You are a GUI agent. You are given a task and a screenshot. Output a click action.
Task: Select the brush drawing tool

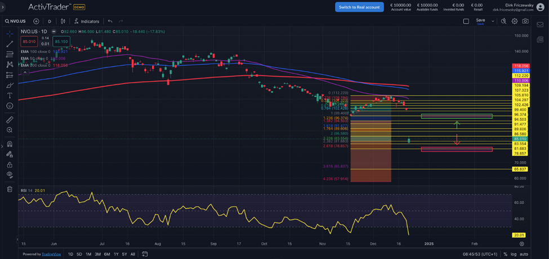(10, 85)
